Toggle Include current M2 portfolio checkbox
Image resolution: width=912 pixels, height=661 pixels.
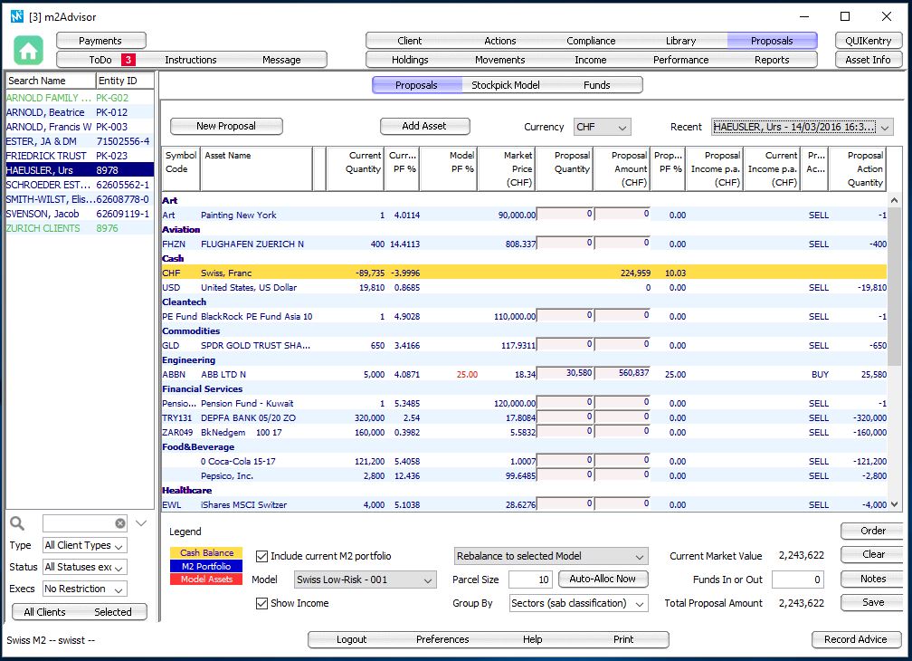[262, 556]
